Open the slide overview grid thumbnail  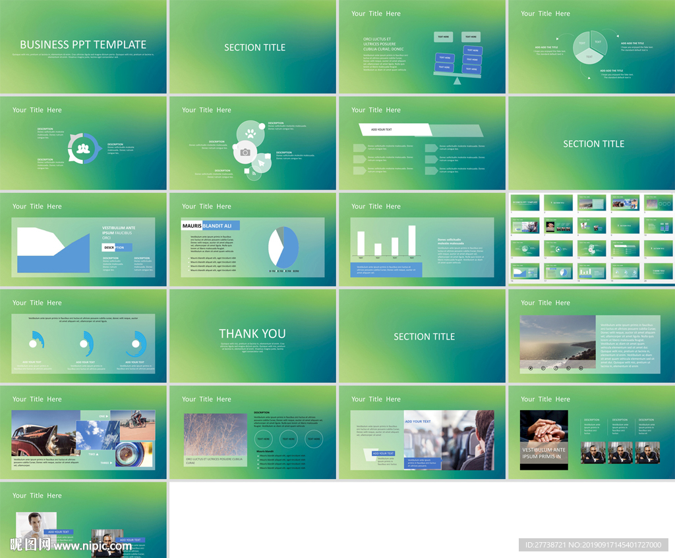[x=591, y=240]
